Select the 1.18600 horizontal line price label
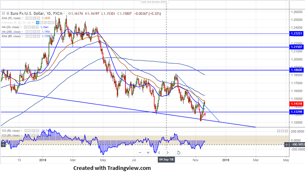The height and width of the screenshot is (176, 305). (x=296, y=70)
